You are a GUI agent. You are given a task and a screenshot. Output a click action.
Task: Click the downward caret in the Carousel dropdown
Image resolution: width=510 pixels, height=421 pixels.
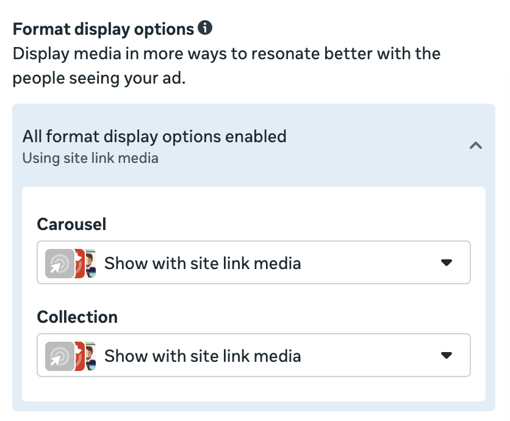pos(447,262)
